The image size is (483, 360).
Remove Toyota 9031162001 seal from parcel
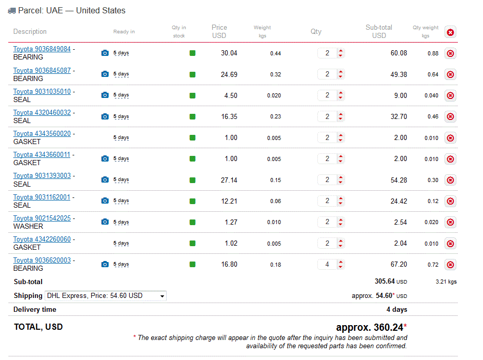tap(450, 201)
